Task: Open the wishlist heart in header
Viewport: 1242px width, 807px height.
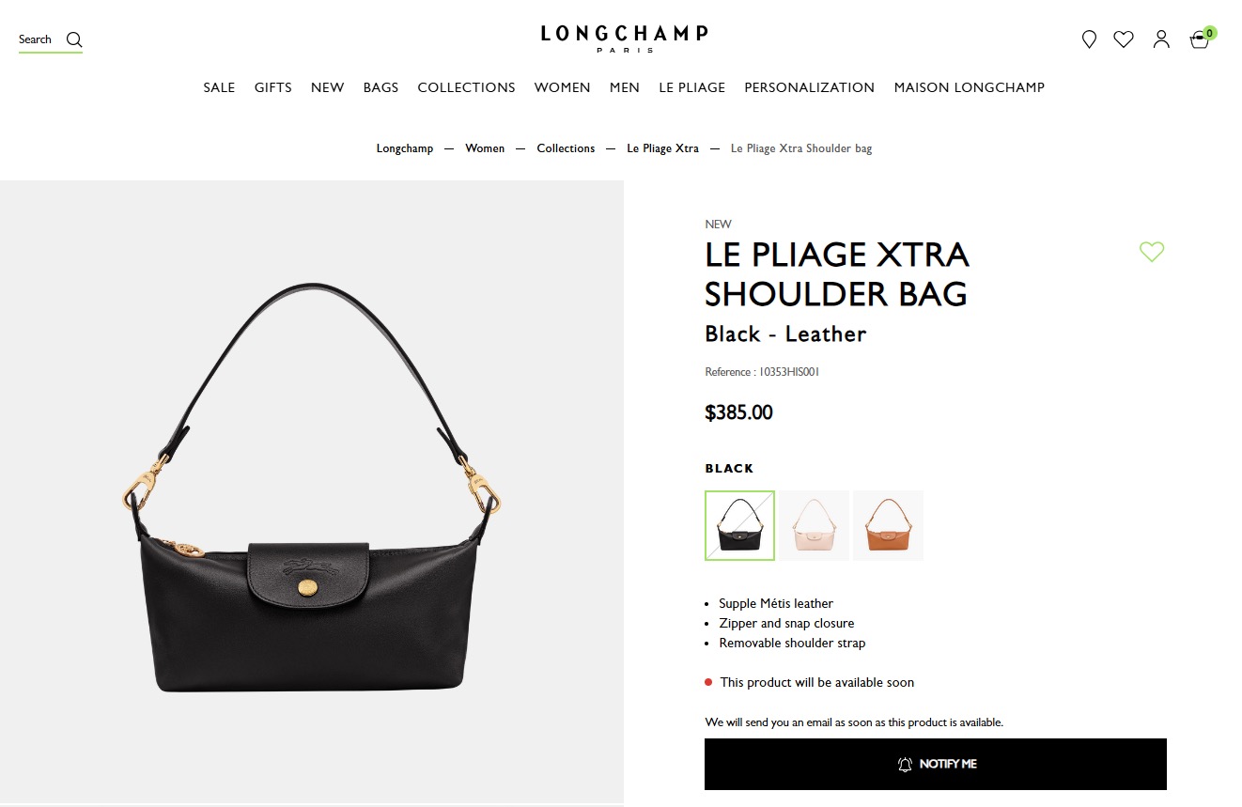Action: point(1124,39)
